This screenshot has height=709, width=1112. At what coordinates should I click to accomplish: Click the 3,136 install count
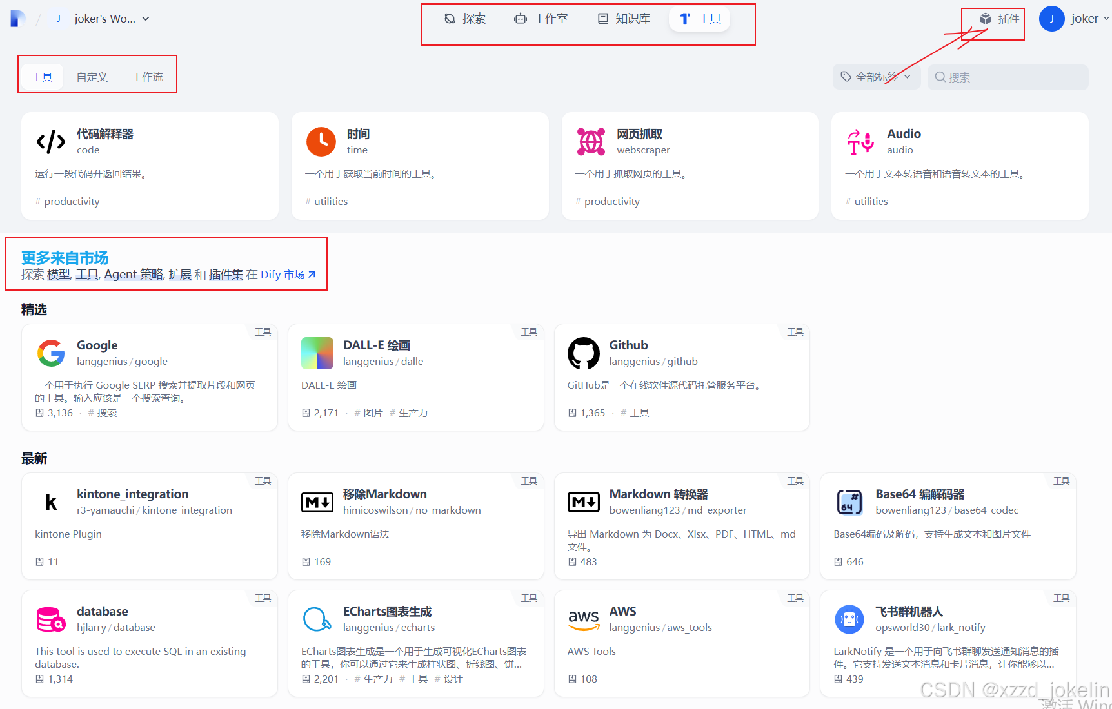tap(60, 413)
